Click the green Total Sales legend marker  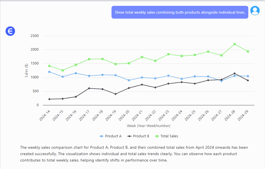point(157,136)
